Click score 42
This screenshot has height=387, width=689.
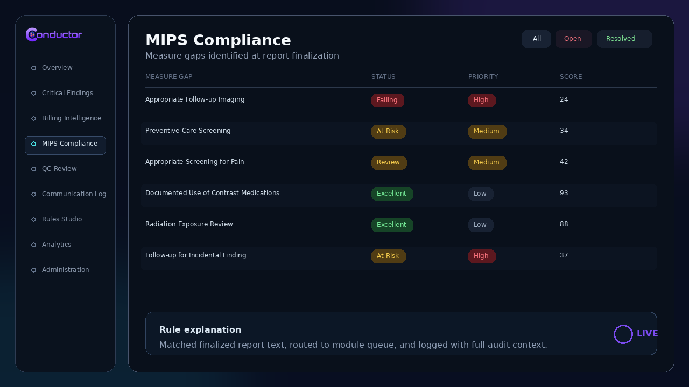coord(564,162)
